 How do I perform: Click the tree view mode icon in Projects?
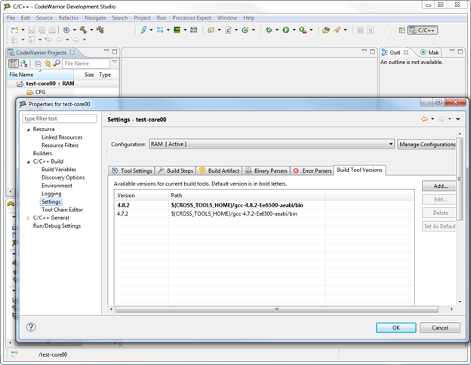coord(14,63)
